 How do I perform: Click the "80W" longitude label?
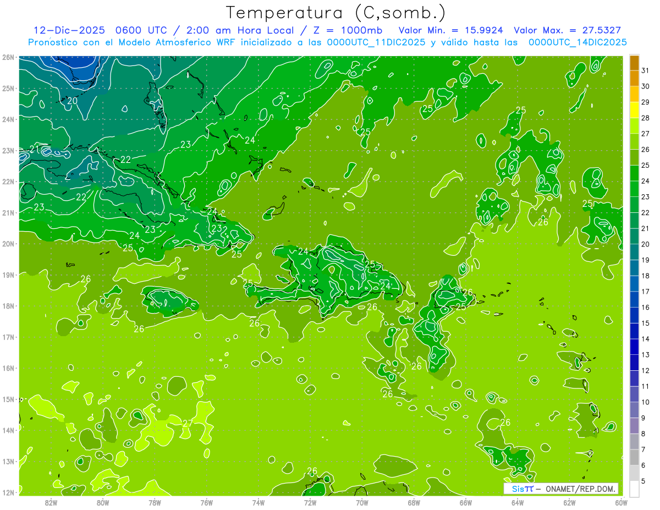(102, 502)
